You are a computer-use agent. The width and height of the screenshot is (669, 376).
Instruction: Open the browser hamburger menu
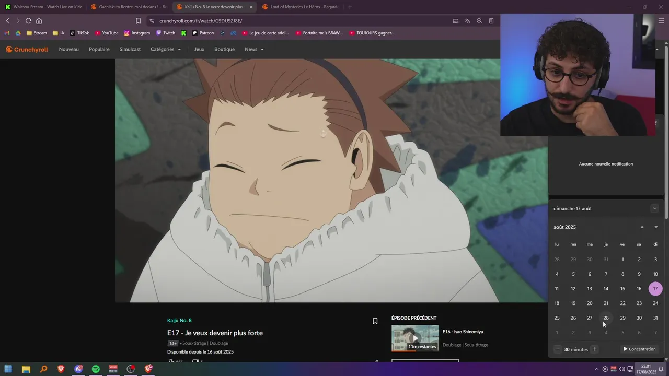click(x=661, y=21)
